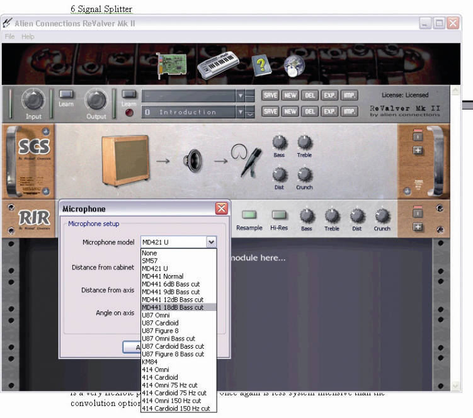473x418 pixels.
Task: Click NEW in the upper preset row
Action: 290,96
